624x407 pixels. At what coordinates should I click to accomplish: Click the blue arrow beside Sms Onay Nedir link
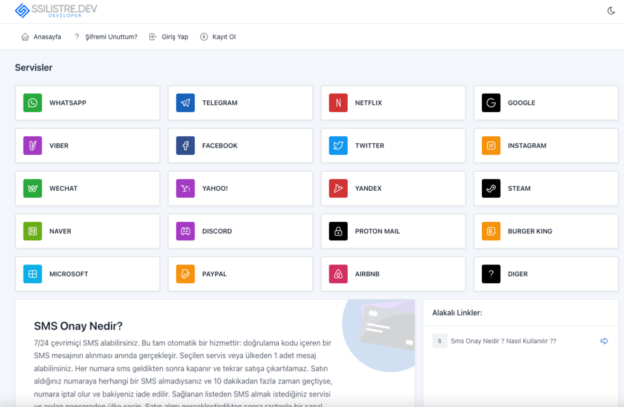pyautogui.click(x=604, y=341)
